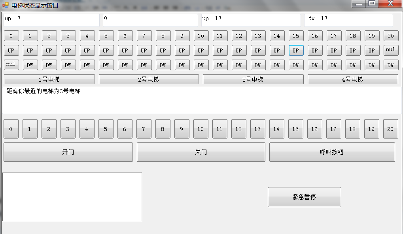403x234 pixels.
Task: Click the UP button under floor 19
Action: coord(372,51)
